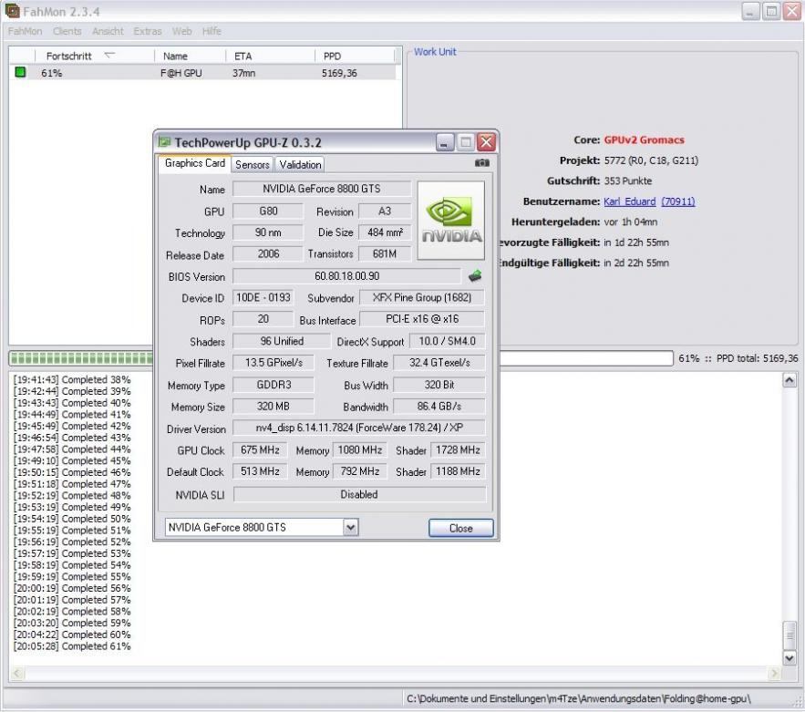This screenshot has height=712, width=805.
Task: Switch to the Sensors tab
Action: (253, 165)
